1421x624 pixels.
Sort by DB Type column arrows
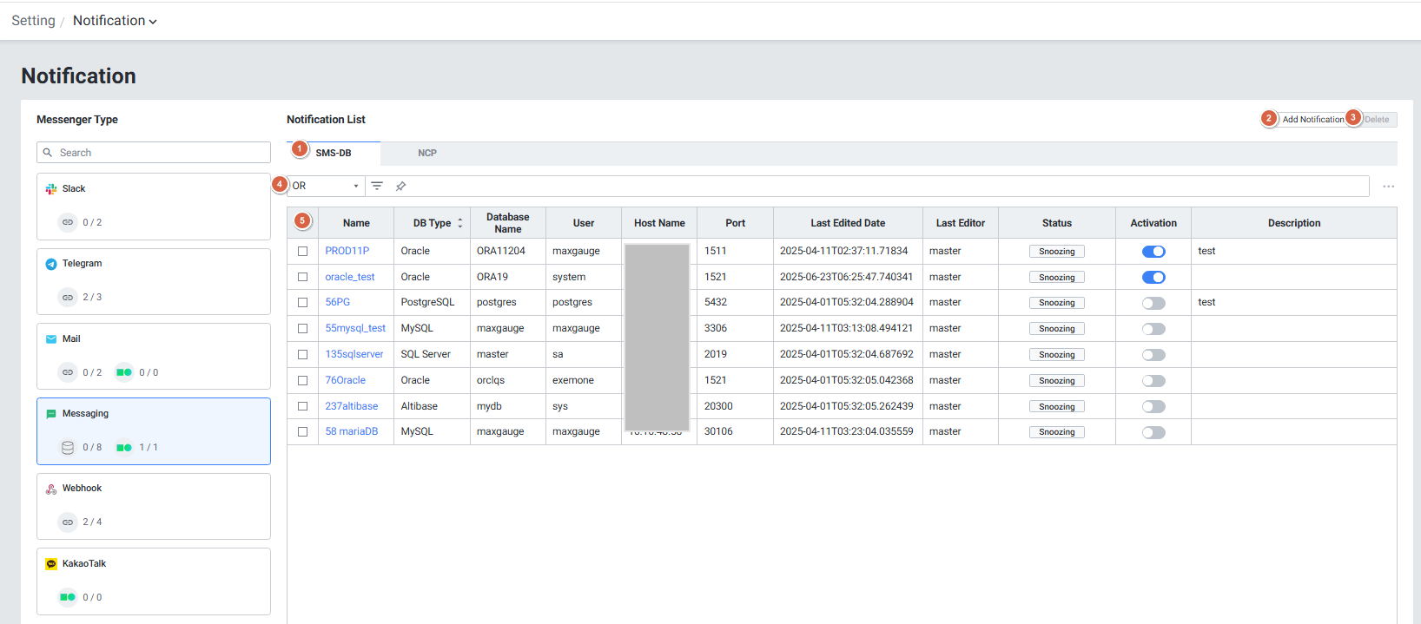[x=460, y=223]
